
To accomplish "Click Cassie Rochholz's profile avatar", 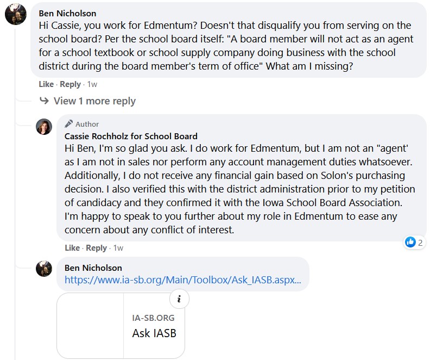I will (x=44, y=127).
